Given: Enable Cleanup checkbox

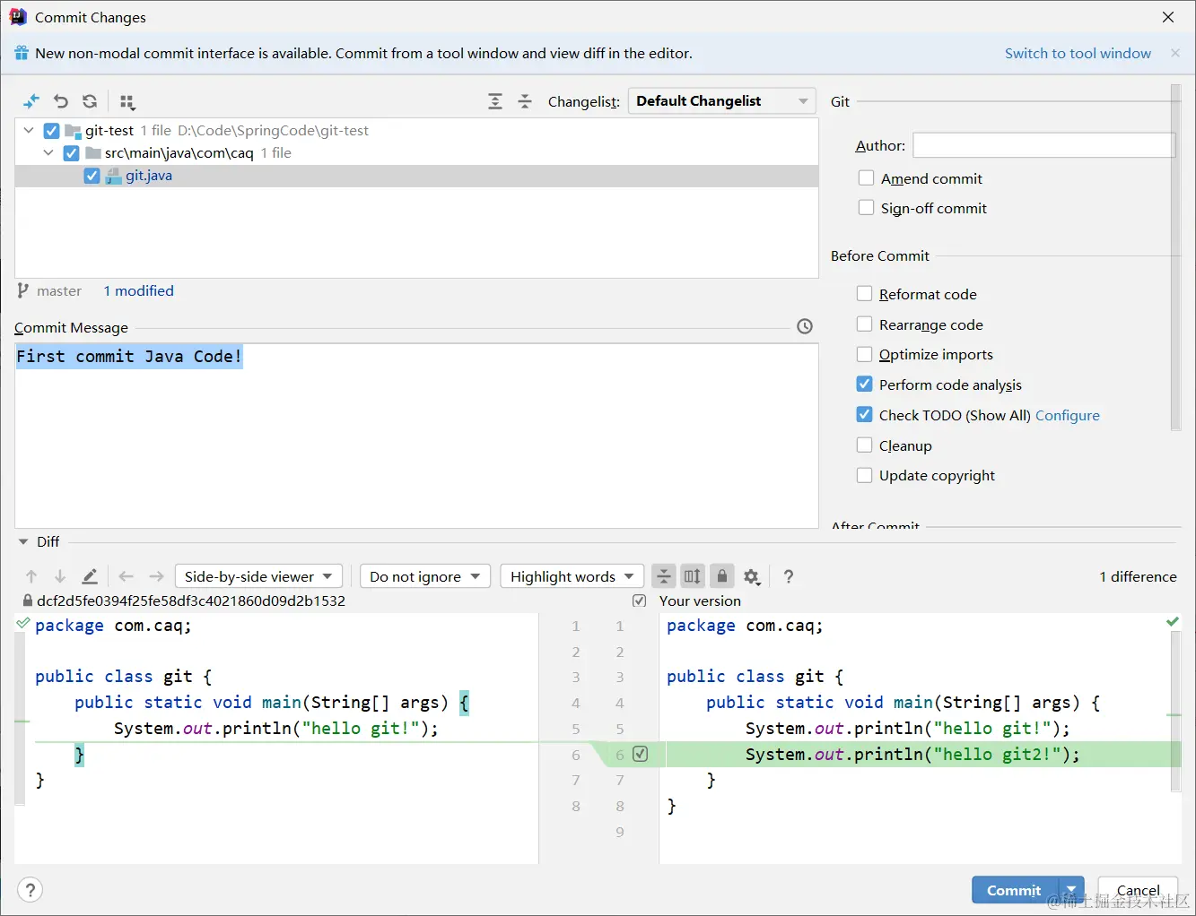Looking at the screenshot, I should click(864, 445).
